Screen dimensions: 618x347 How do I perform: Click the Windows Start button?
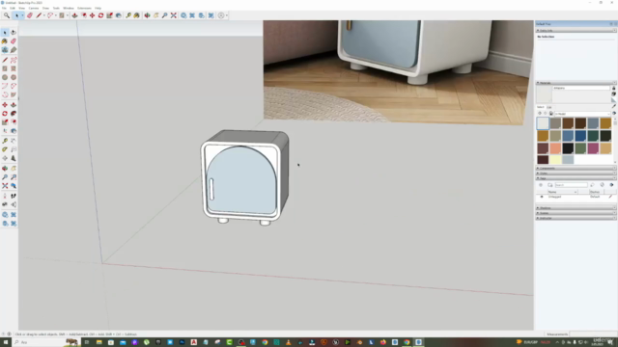[6, 342]
